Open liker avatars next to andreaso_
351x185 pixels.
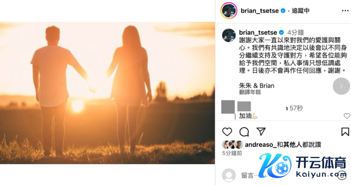click(232, 145)
